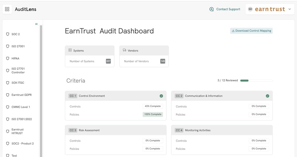Click Number of Systems label

[82, 61]
